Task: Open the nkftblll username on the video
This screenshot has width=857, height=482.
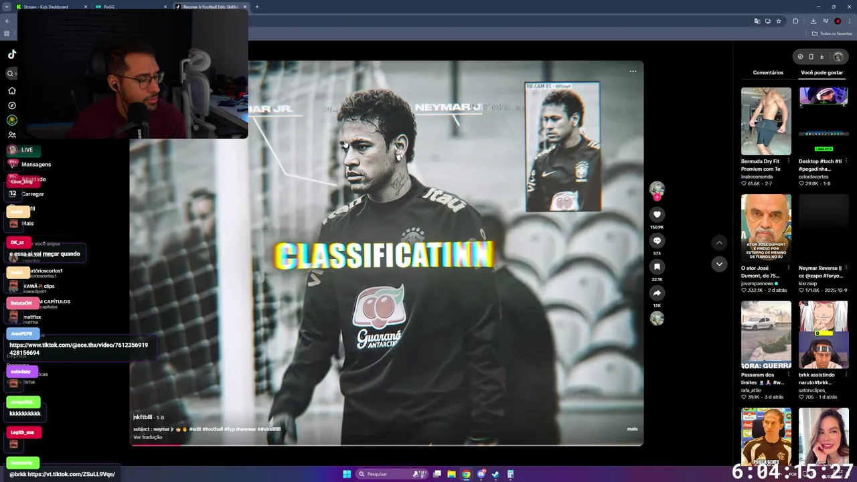Action: (x=143, y=417)
